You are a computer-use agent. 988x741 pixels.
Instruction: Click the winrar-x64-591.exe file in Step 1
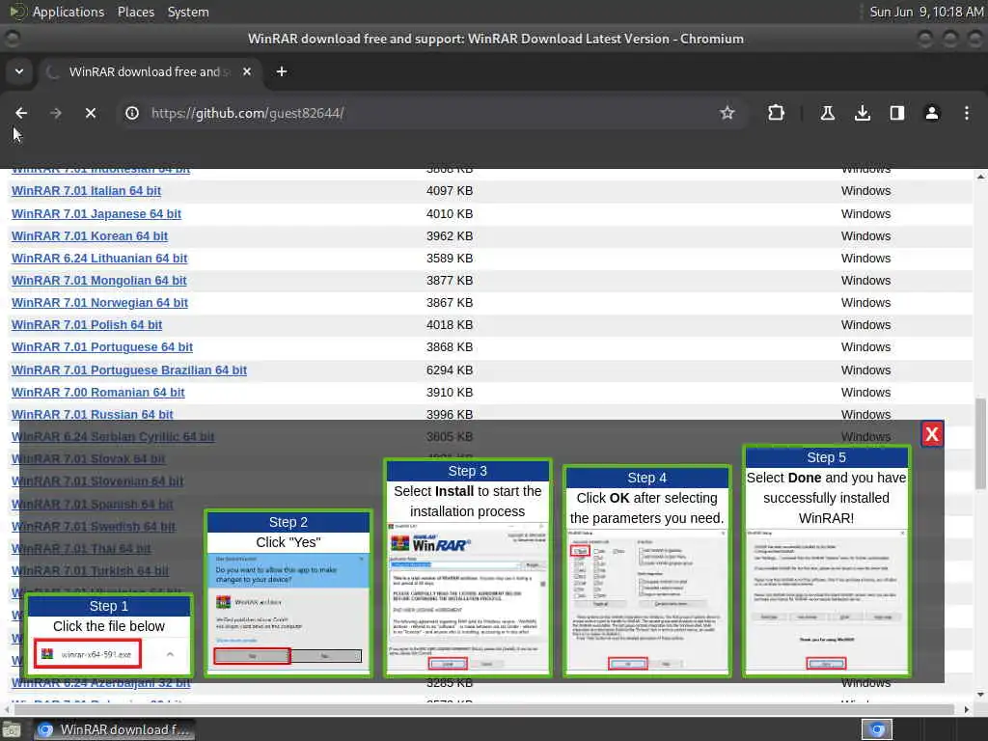point(88,654)
